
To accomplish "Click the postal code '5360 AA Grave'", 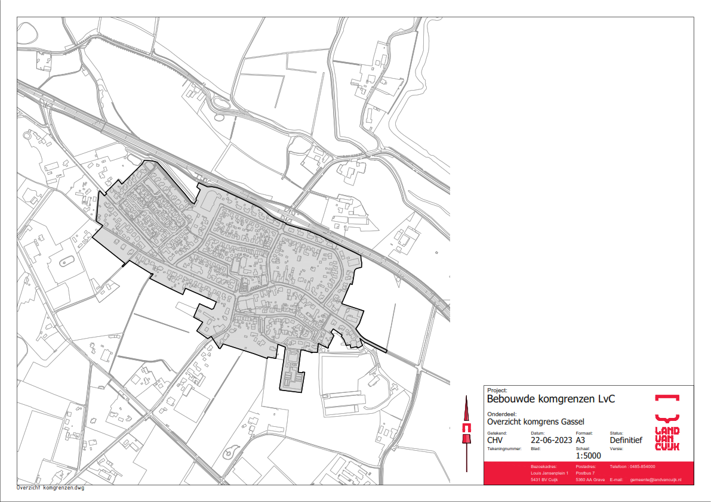I will pyautogui.click(x=590, y=479).
